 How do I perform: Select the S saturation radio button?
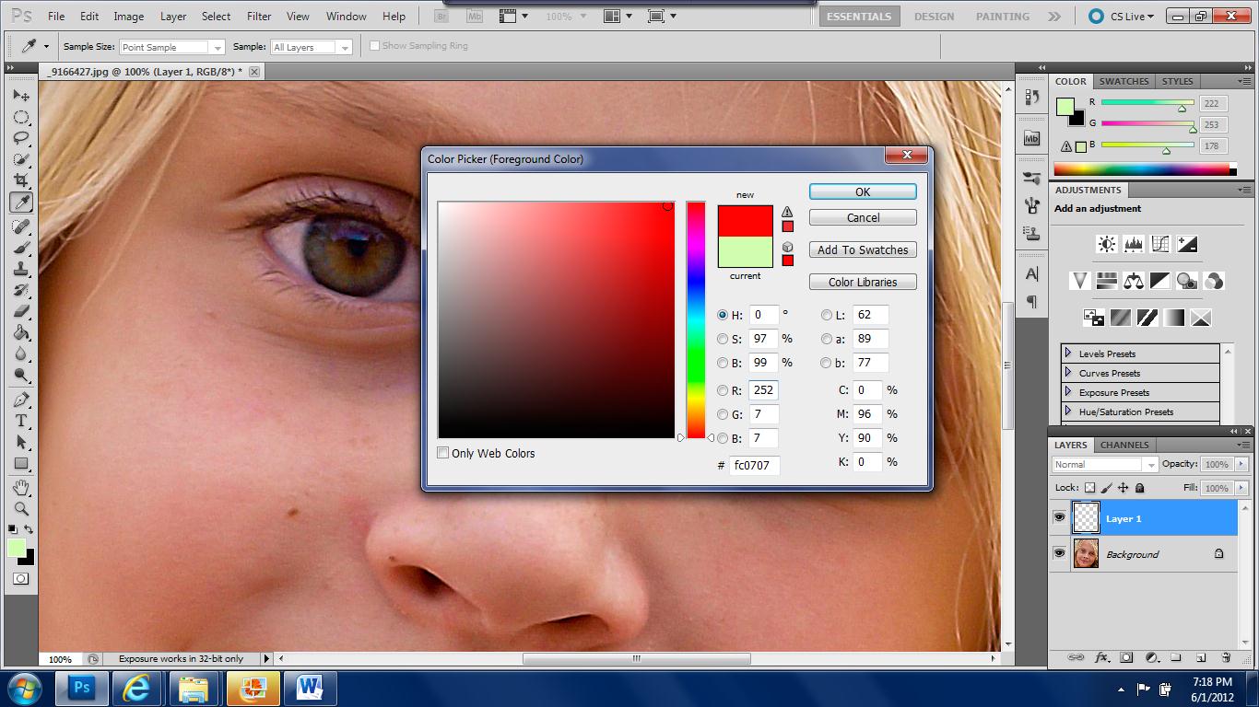723,339
